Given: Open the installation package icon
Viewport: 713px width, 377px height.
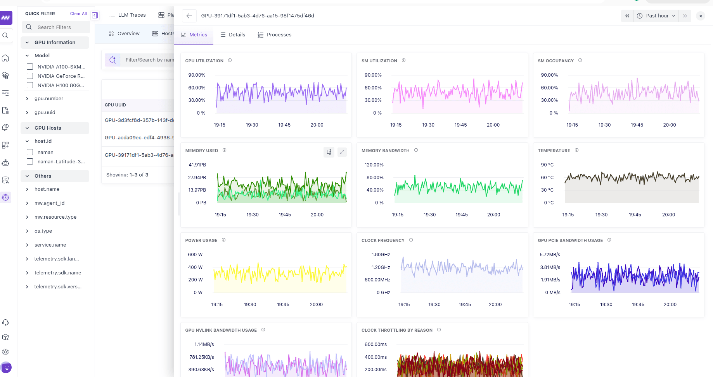Looking at the screenshot, I should click(5, 337).
